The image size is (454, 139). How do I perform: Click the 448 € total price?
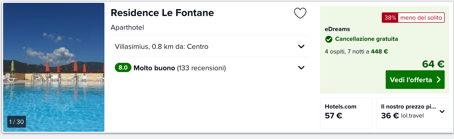point(379,51)
